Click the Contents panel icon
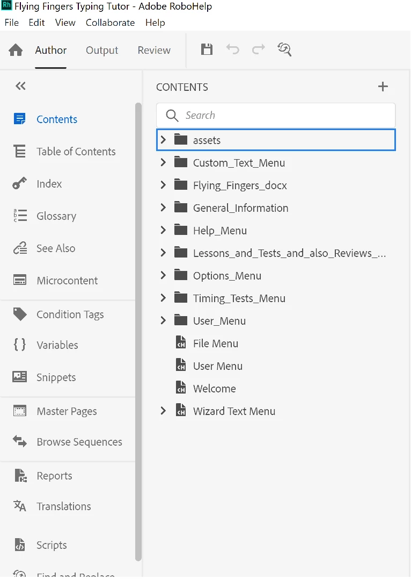Screen dimensions: 411x579 19,119
